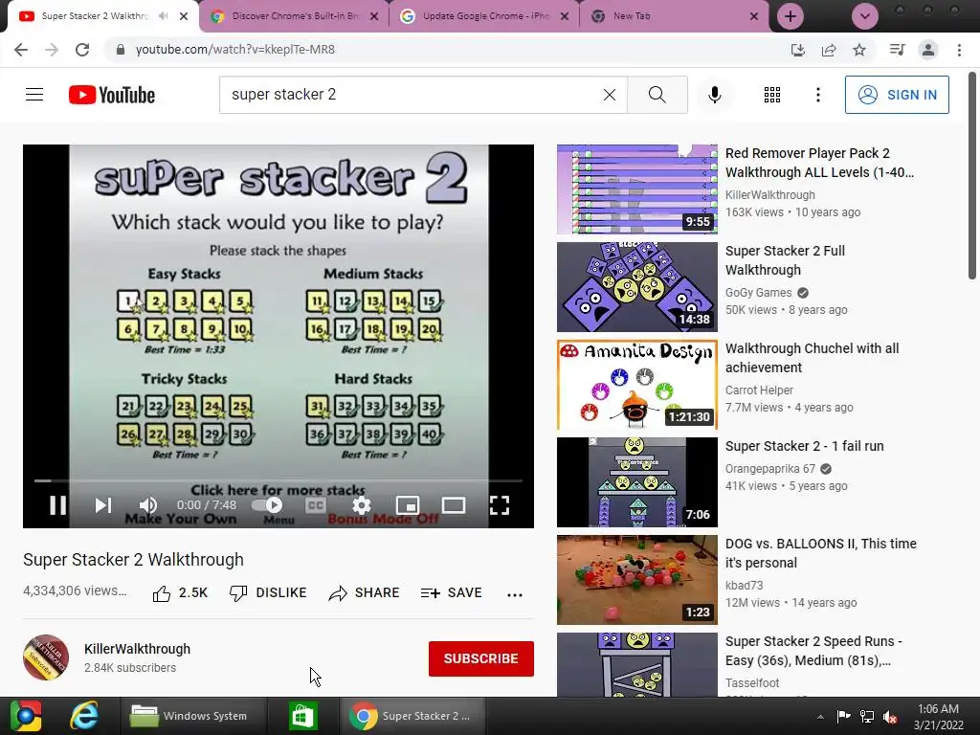
Task: Select the Super Stacker 2 Walkthrough tab
Action: point(94,16)
